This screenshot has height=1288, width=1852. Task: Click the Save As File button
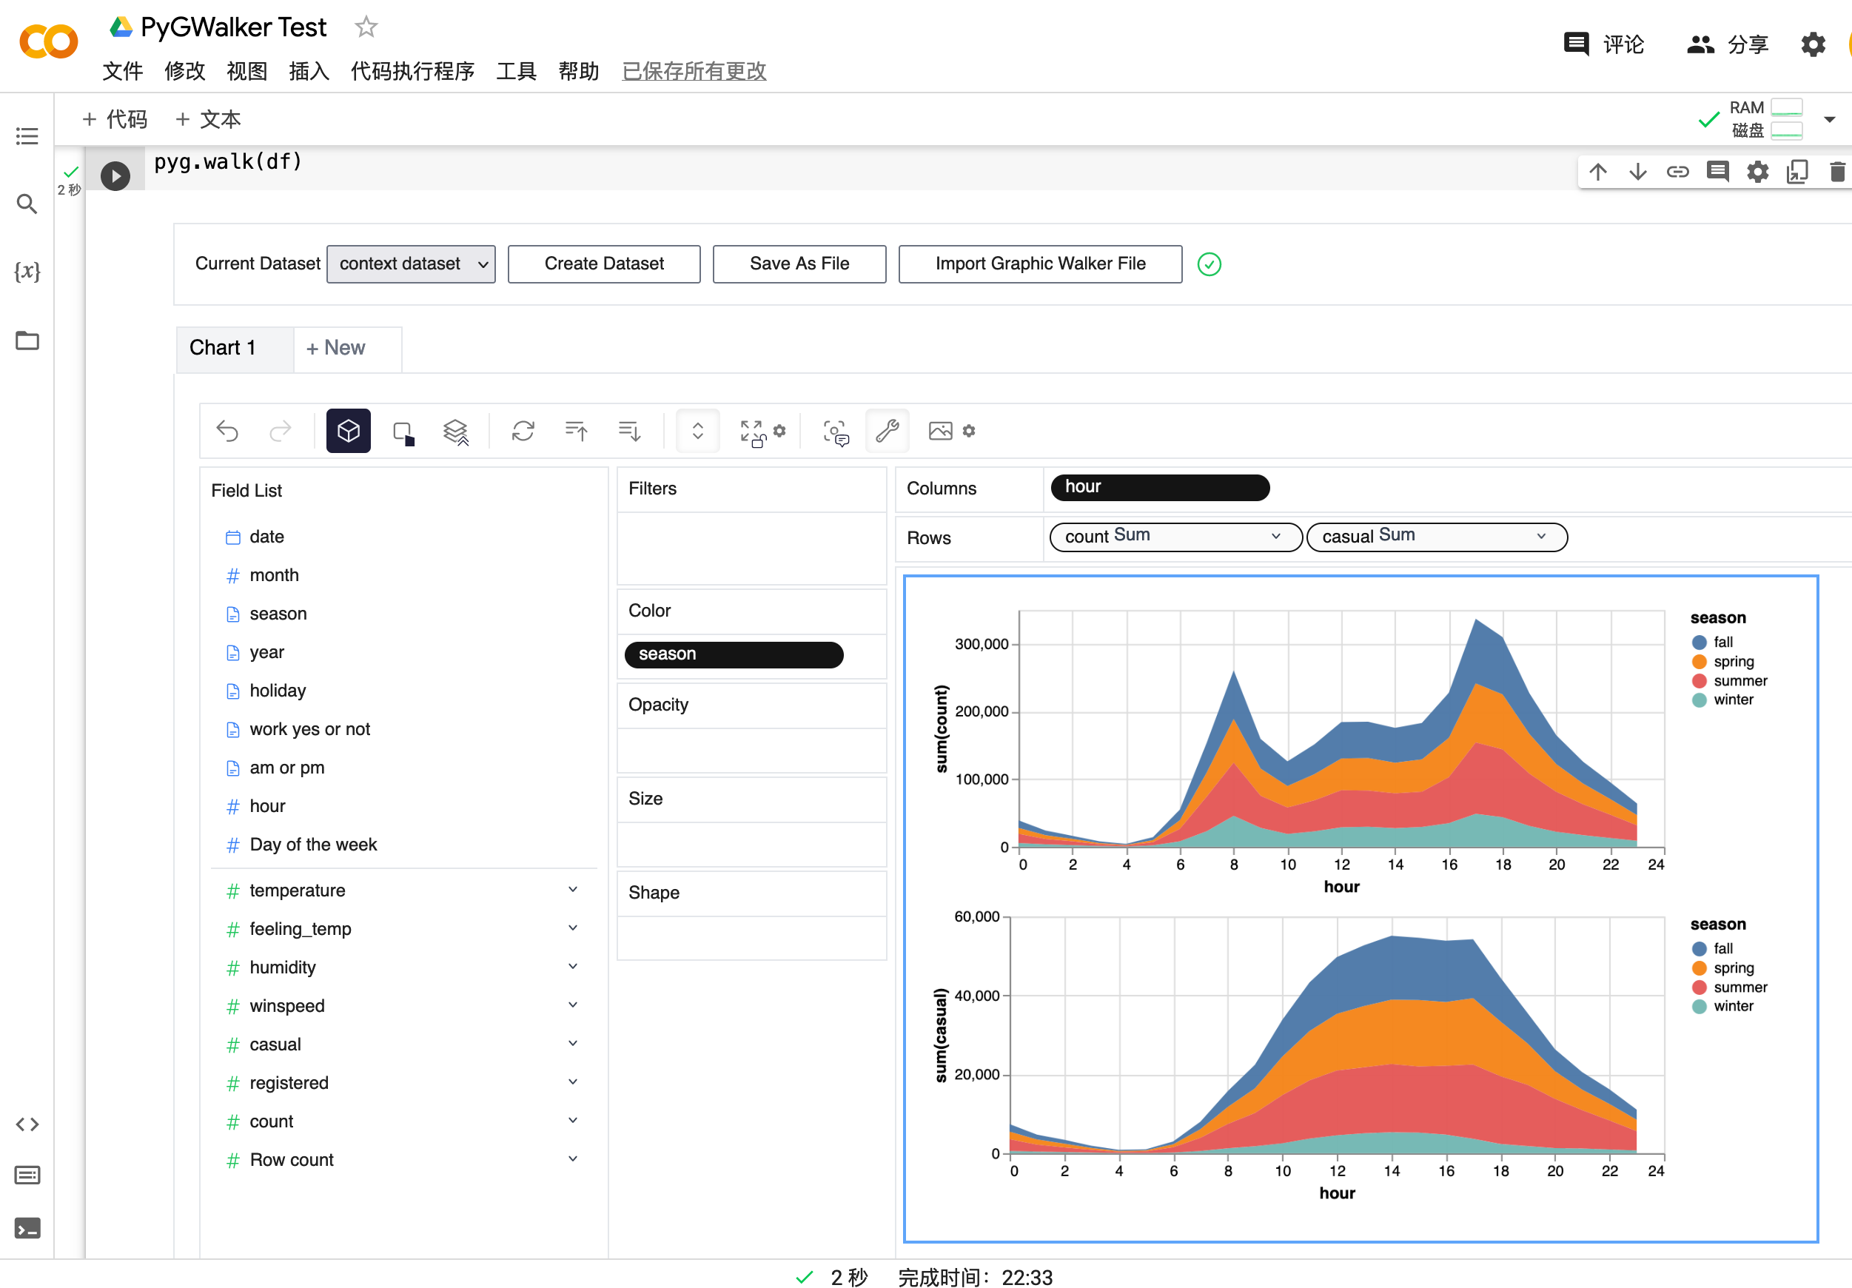tap(799, 264)
